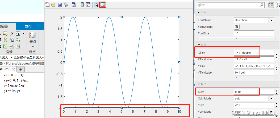
Task: Wrap comments with the % arrow icon
Action: click(18, 40)
